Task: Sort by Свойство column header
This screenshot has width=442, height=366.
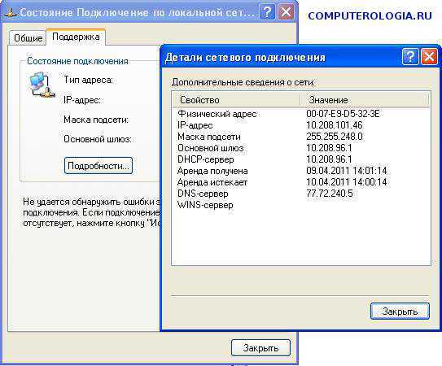Action: (236, 100)
